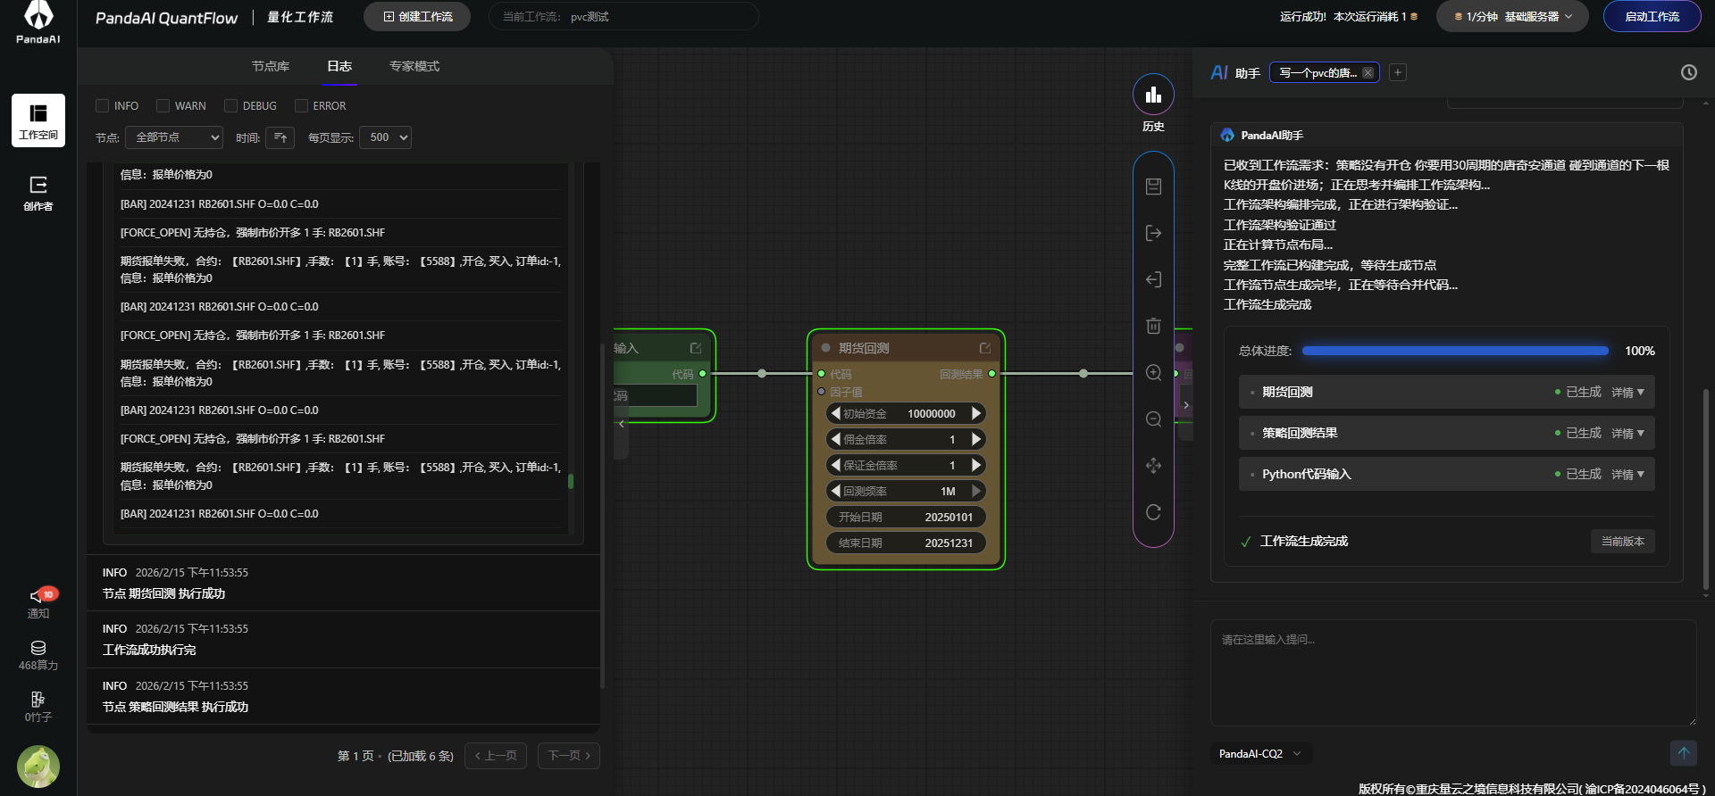Click the AI assistant history clock icon
The width and height of the screenshot is (1715, 796).
(1688, 72)
